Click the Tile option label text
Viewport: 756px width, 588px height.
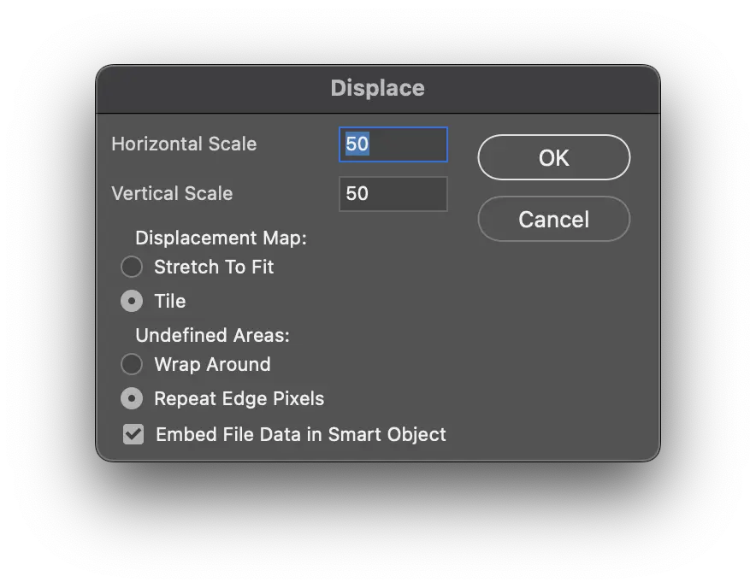click(x=170, y=301)
